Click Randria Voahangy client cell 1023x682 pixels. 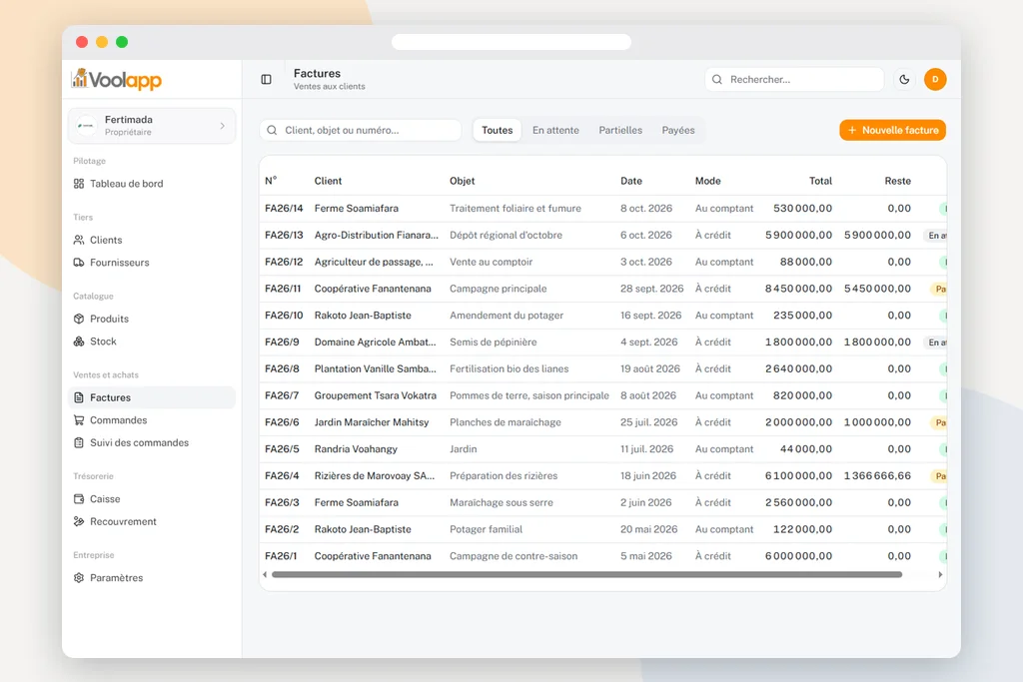[x=356, y=449]
